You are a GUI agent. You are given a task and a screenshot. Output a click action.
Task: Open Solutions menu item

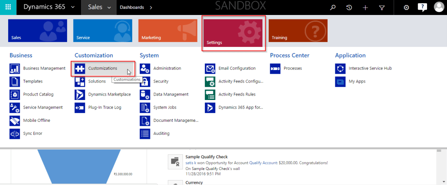[97, 81]
